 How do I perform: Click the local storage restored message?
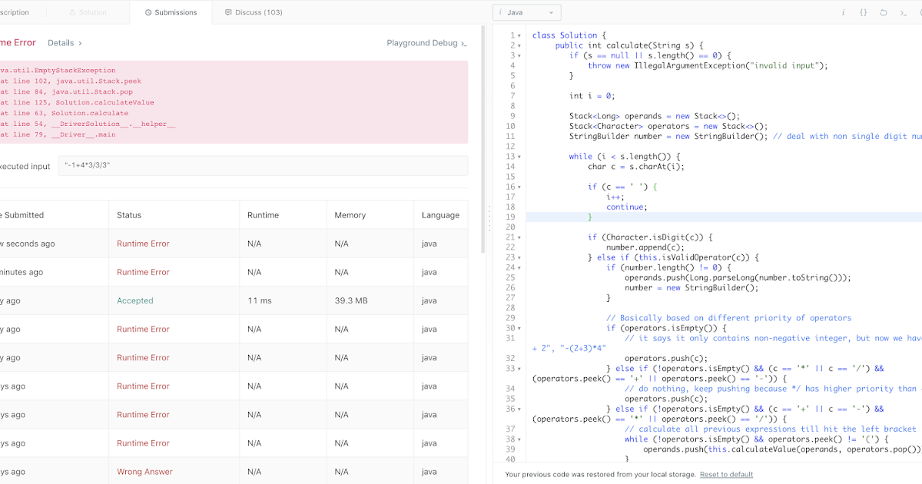pyautogui.click(x=600, y=475)
